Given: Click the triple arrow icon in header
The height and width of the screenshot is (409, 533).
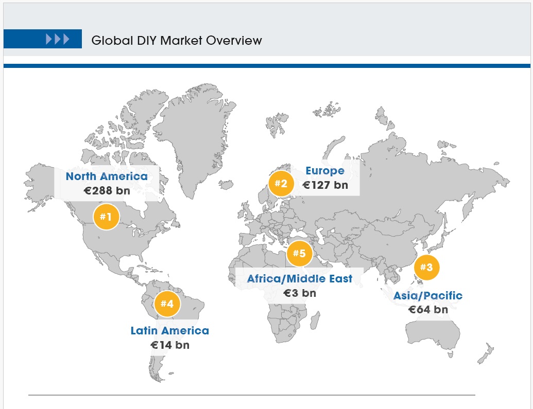Looking at the screenshot, I should (57, 39).
